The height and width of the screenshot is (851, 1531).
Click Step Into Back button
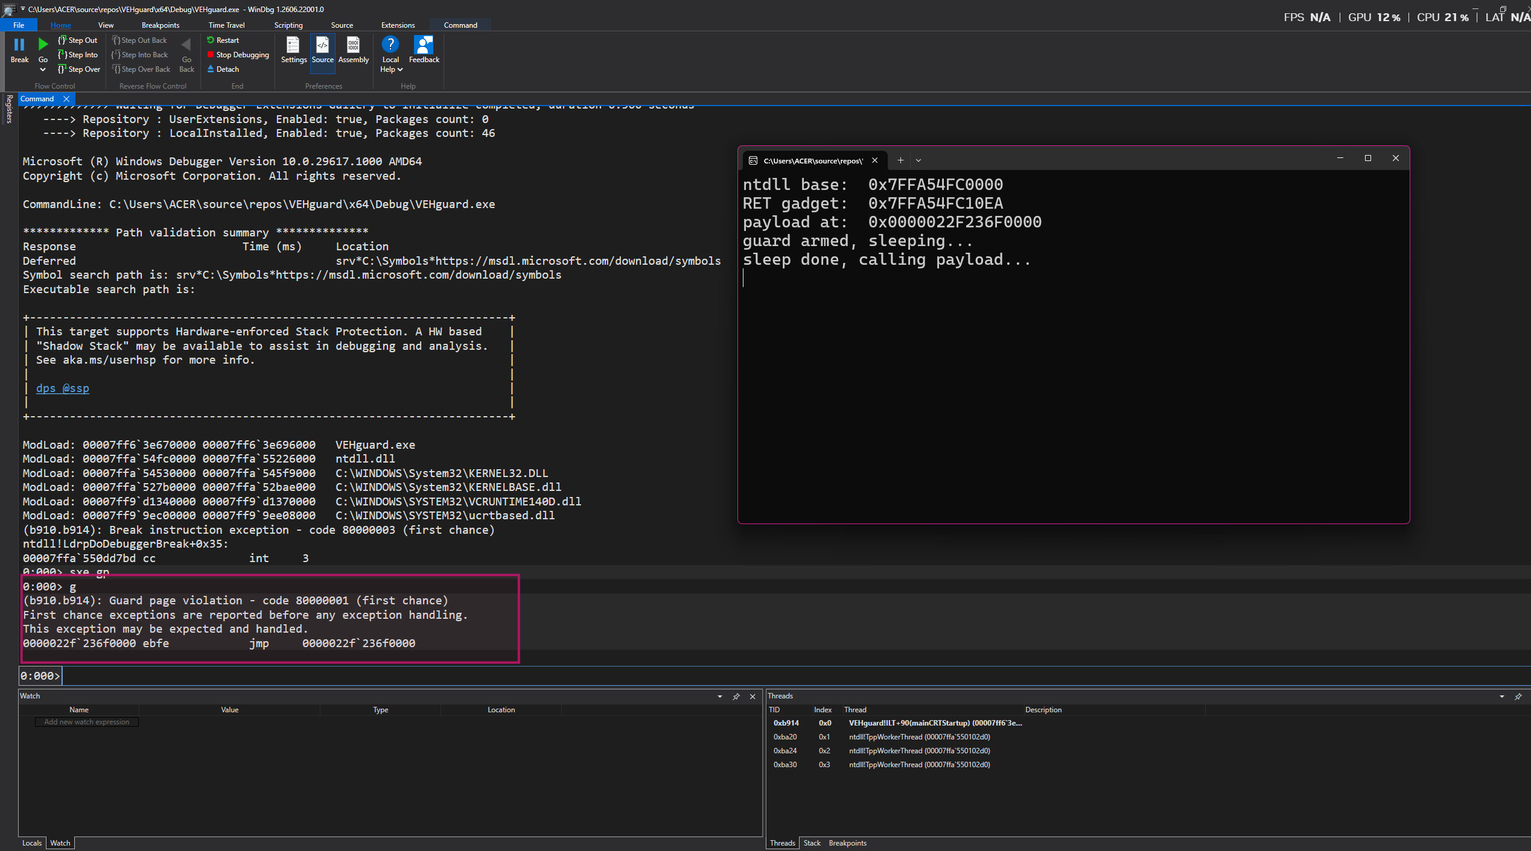pos(140,55)
